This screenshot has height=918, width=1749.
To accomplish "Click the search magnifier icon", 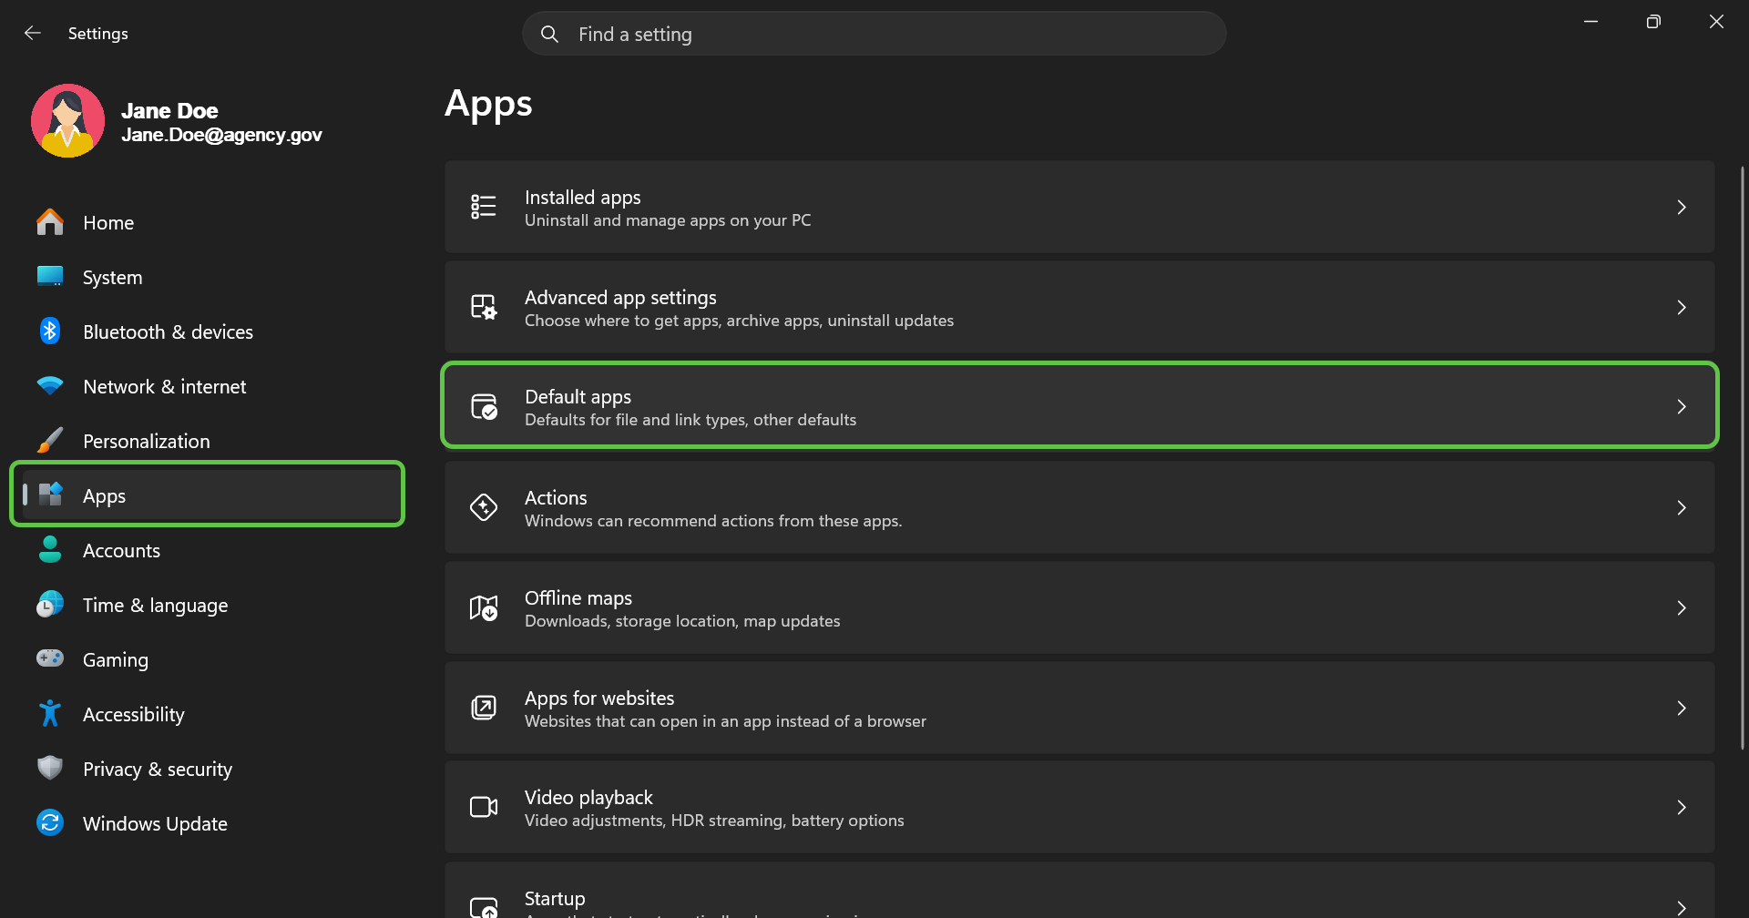I will pos(549,35).
